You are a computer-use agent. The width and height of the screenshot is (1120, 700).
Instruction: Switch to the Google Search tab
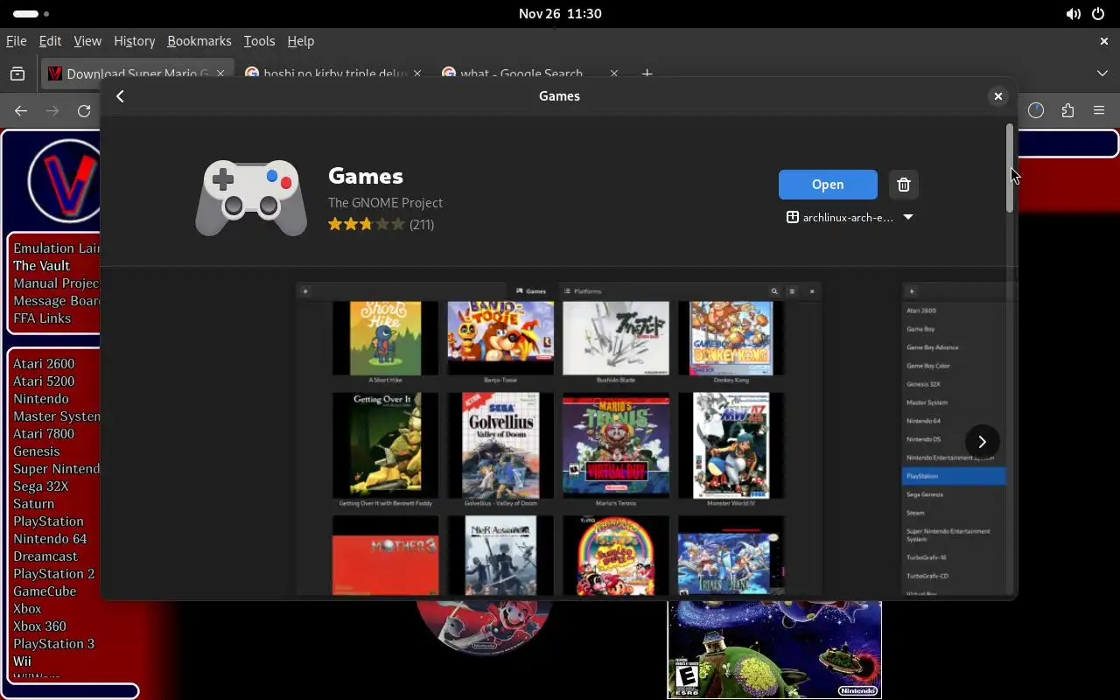point(531,74)
